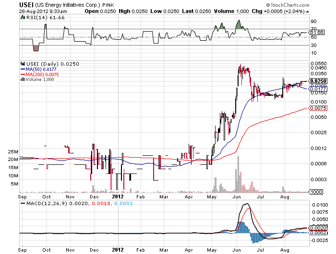Click the 0.0250 last price tag

(318, 81)
